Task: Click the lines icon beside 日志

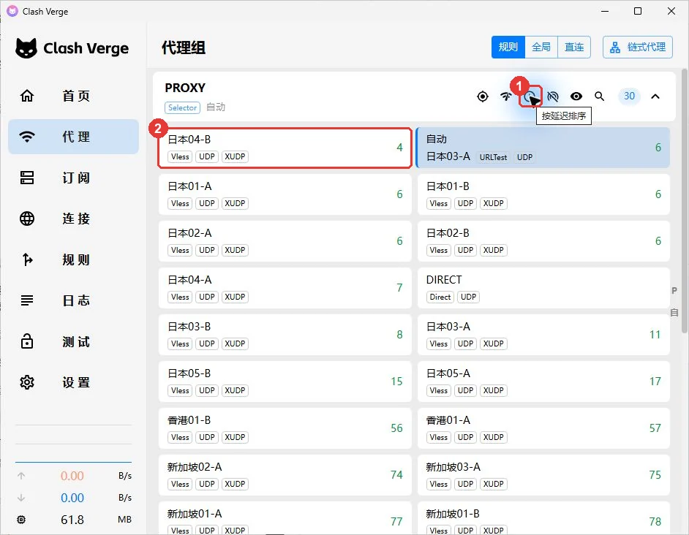Action: pyautogui.click(x=27, y=300)
